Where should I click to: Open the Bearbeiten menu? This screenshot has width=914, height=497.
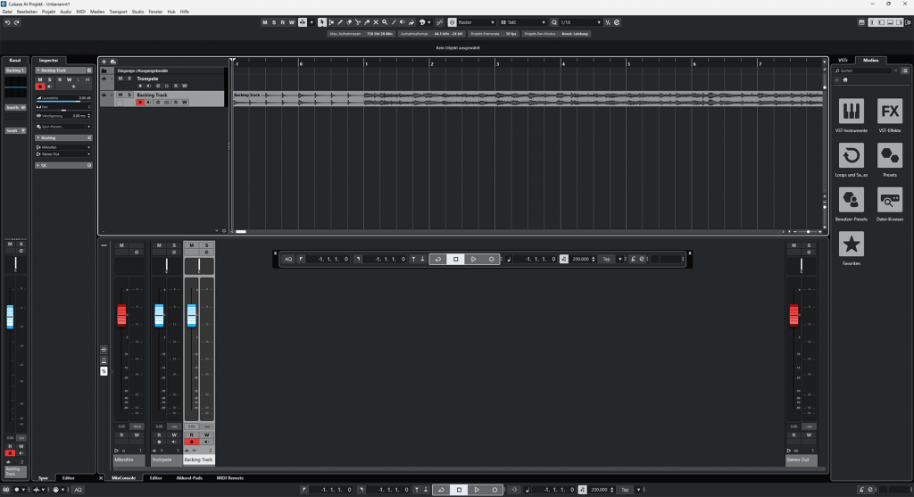coord(27,12)
